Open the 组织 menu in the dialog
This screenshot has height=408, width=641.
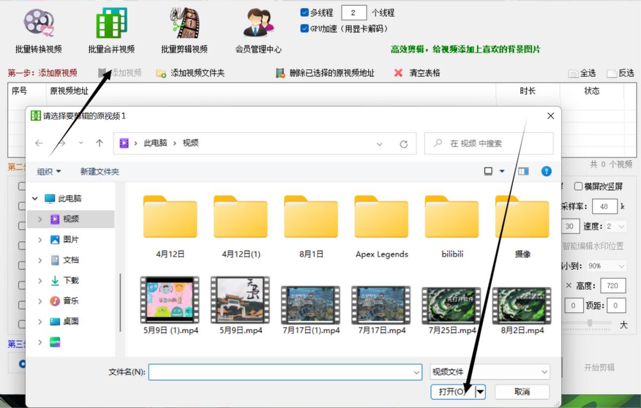click(x=48, y=171)
